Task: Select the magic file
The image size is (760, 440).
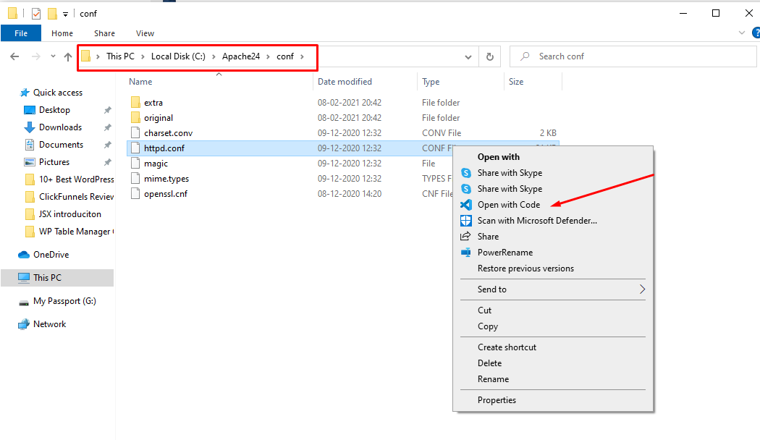Action: tap(156, 164)
